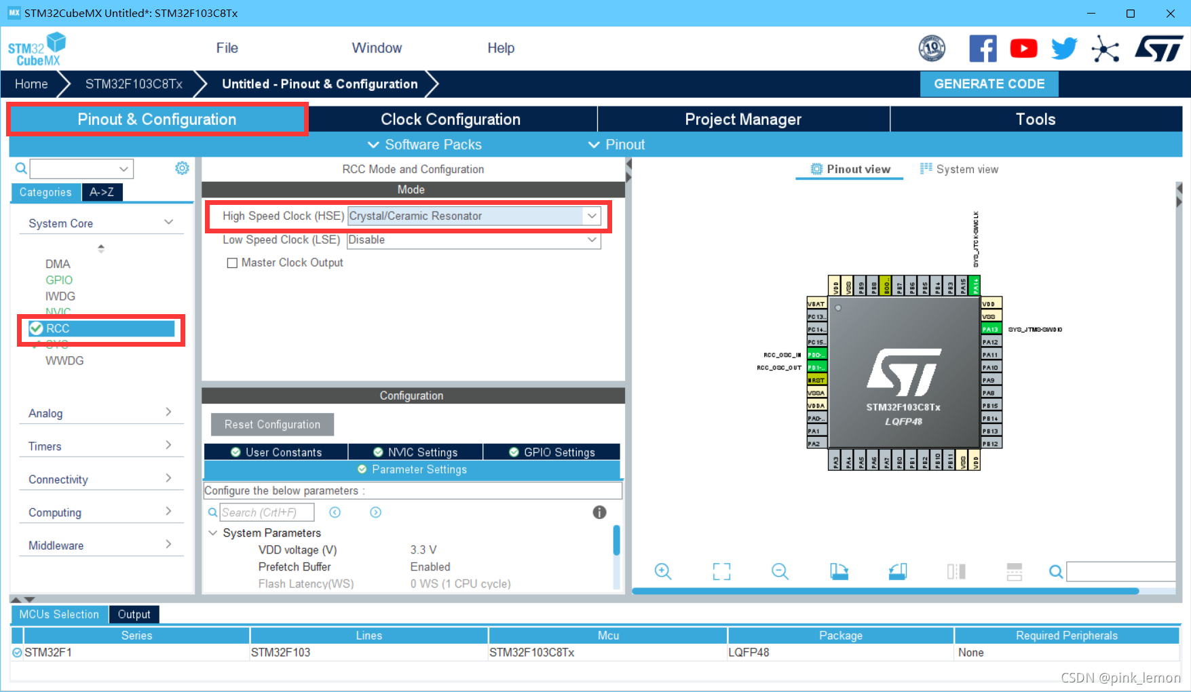
Task: Click the peripheral search magnifier icon
Action: (21, 168)
